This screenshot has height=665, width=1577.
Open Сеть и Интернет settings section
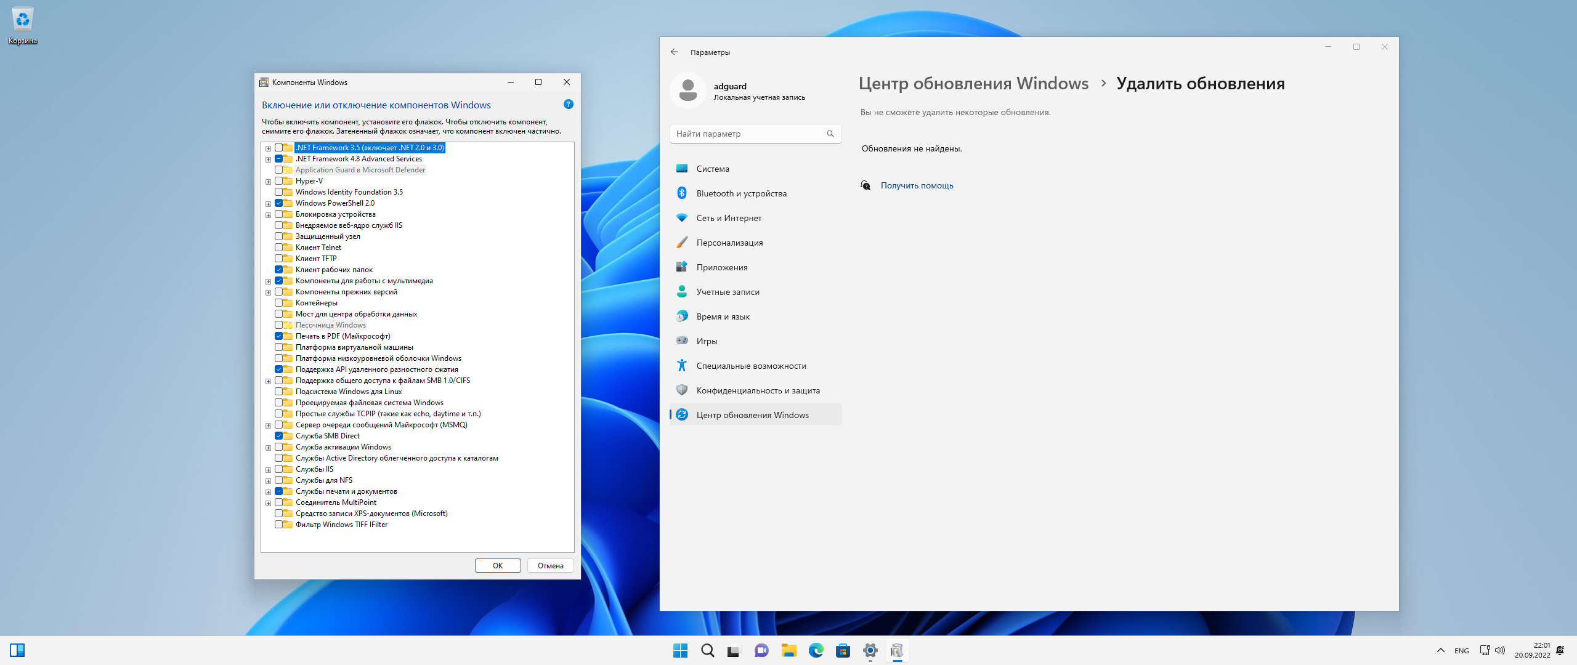(x=729, y=218)
